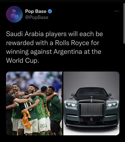125x142 pixels.
Task: Click the car's left headlight
Action: point(71,105)
